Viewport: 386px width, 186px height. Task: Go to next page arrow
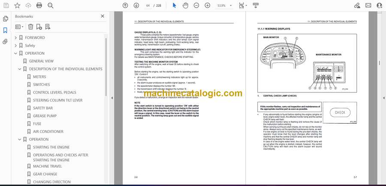(136, 6)
